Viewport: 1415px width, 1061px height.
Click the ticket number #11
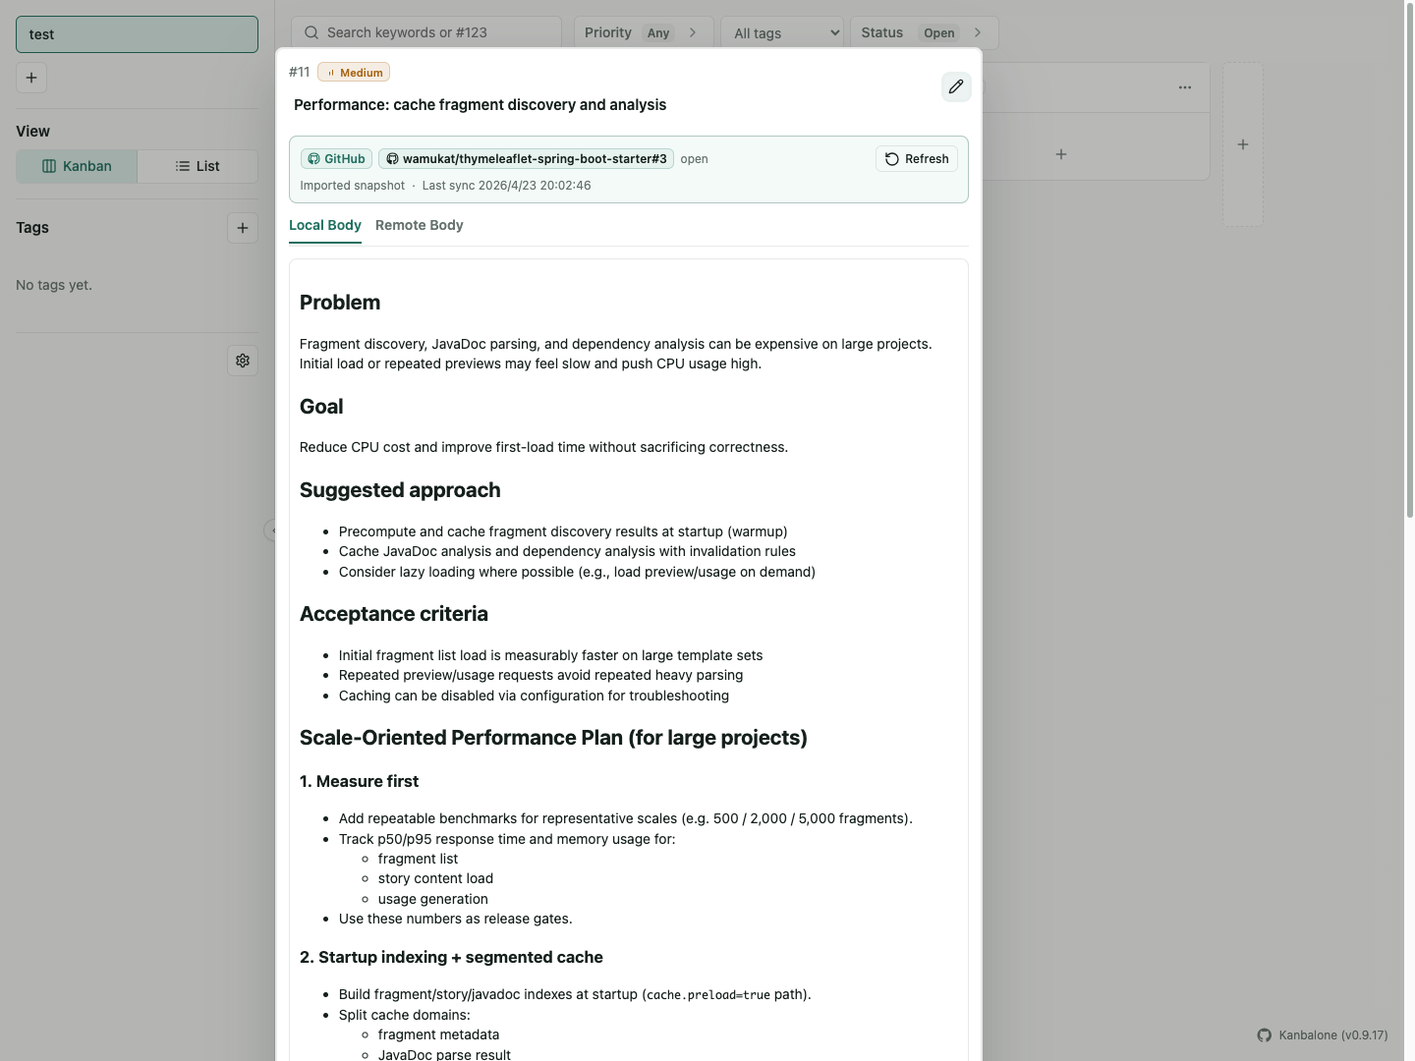[300, 72]
